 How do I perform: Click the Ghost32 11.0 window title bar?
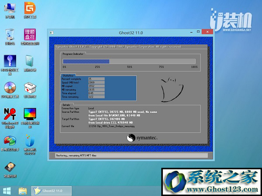point(131,33)
